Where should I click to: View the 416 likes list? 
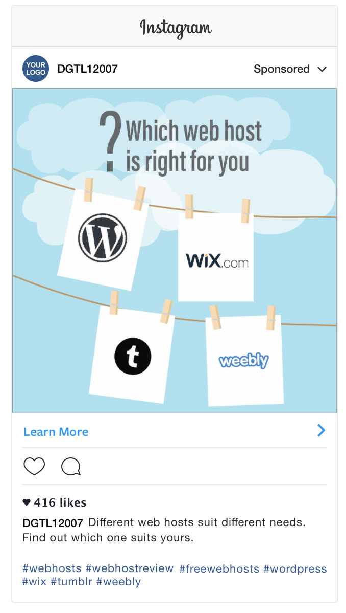click(55, 502)
